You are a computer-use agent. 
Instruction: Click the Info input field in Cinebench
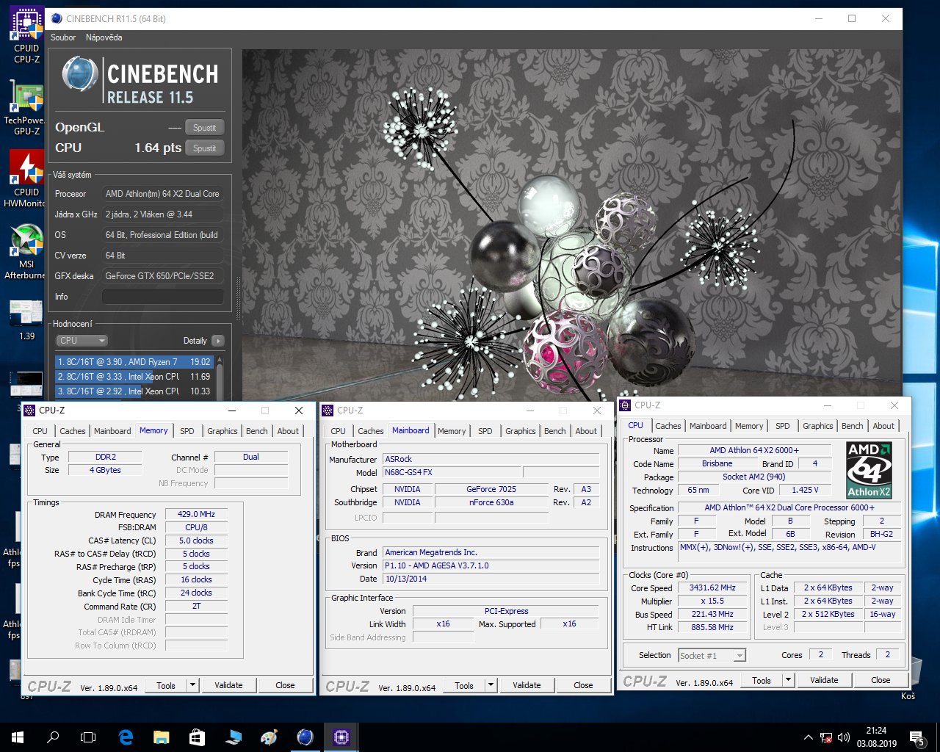162,297
